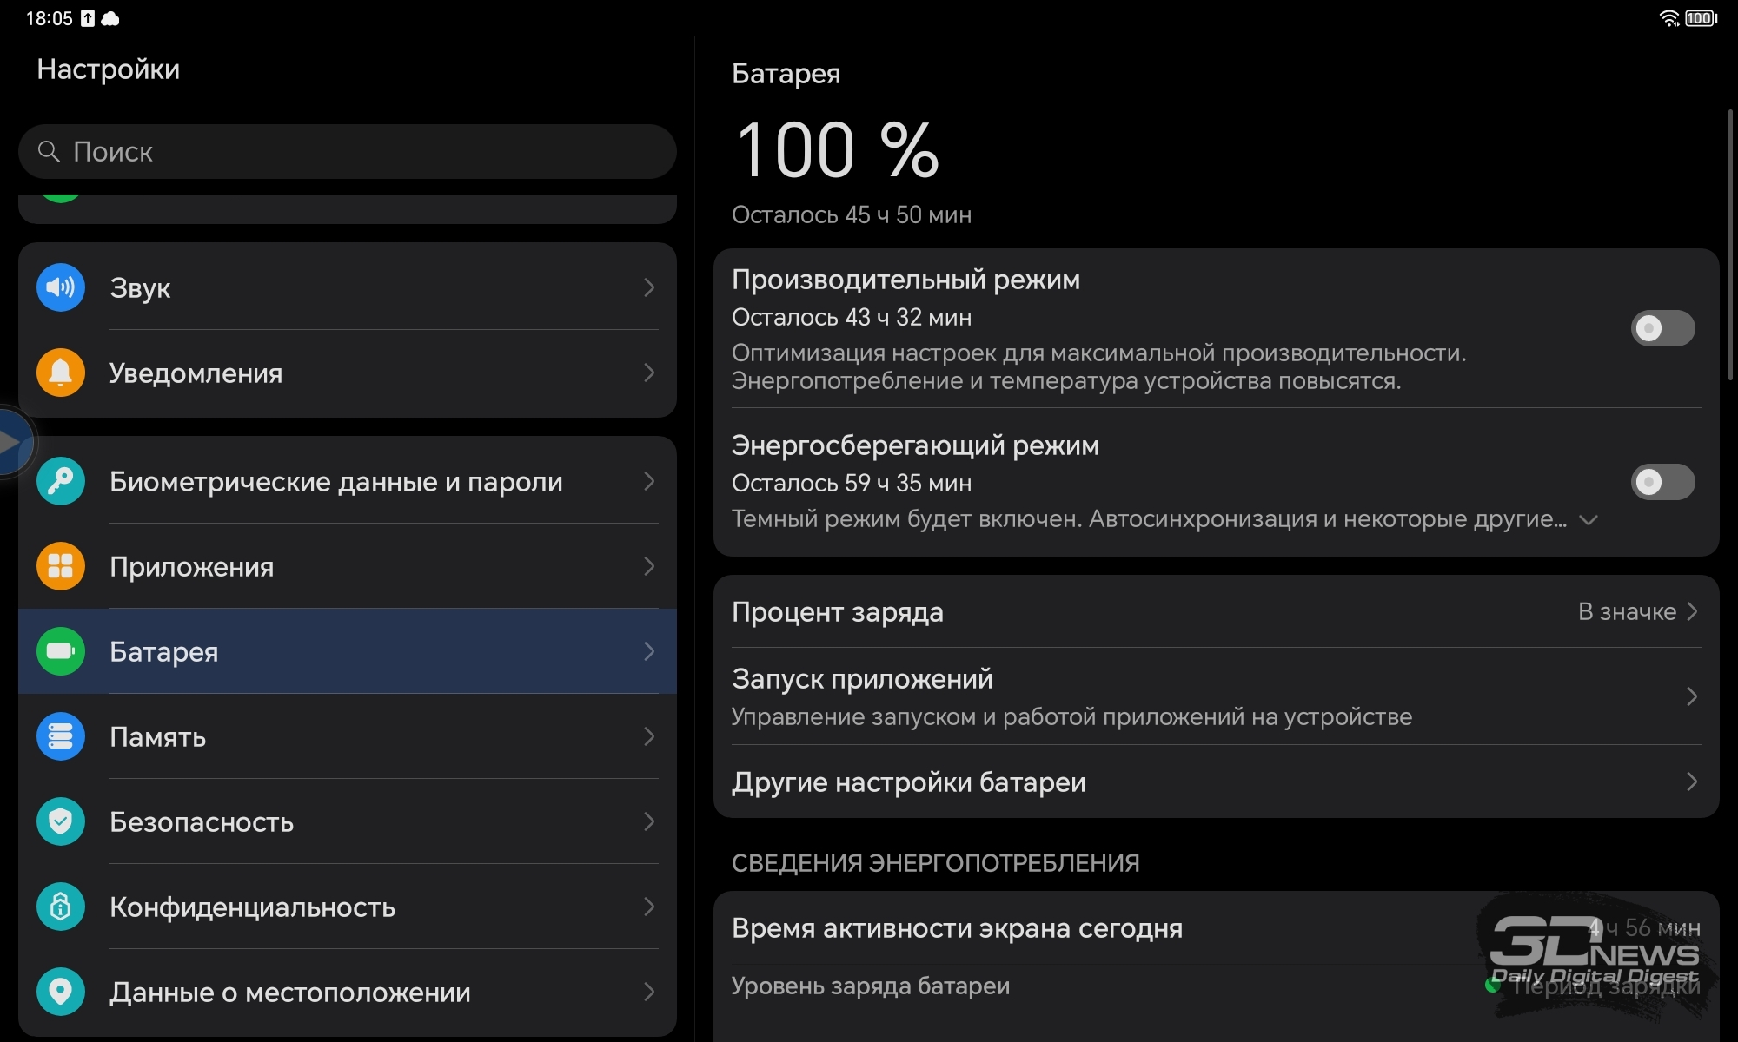1738x1042 pixels.
Task: Select Процент заряда В значке option
Action: [1217, 611]
